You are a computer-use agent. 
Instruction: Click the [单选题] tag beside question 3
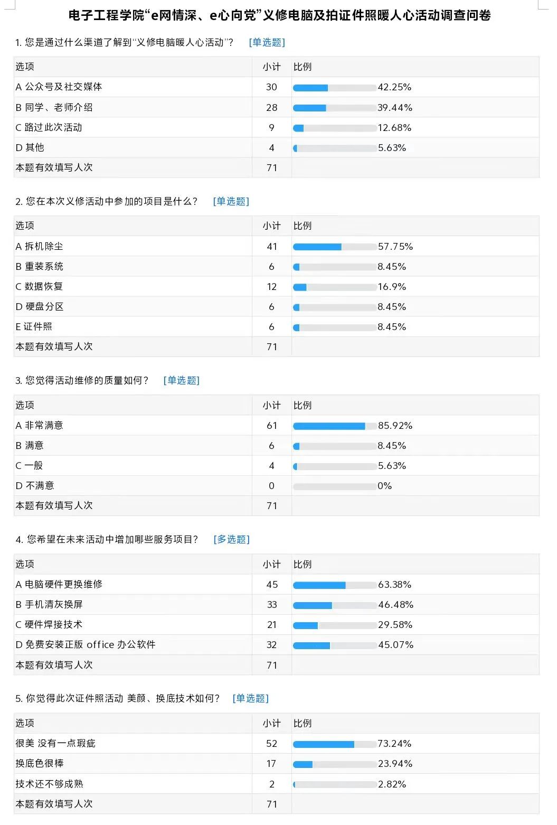pyautogui.click(x=181, y=380)
